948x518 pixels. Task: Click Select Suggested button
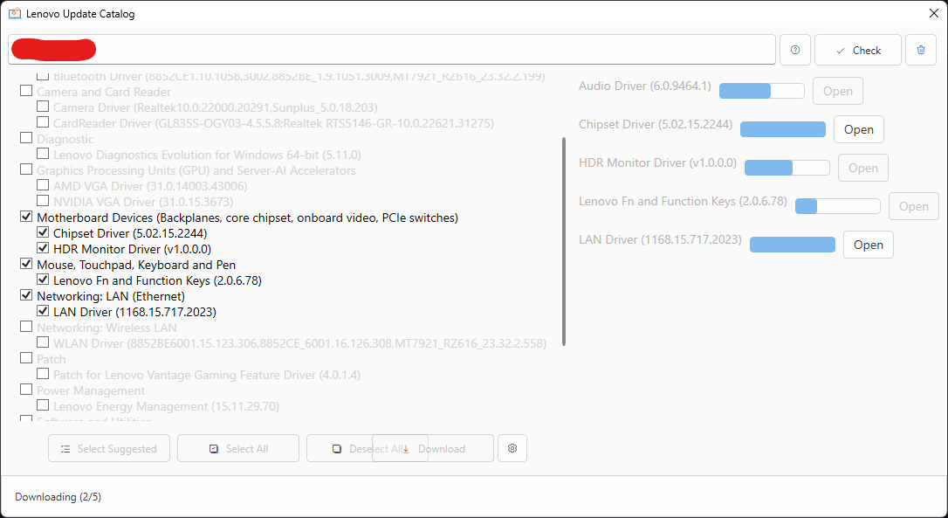pos(109,448)
